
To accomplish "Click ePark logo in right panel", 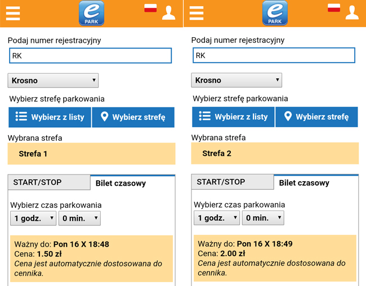I will tap(275, 13).
